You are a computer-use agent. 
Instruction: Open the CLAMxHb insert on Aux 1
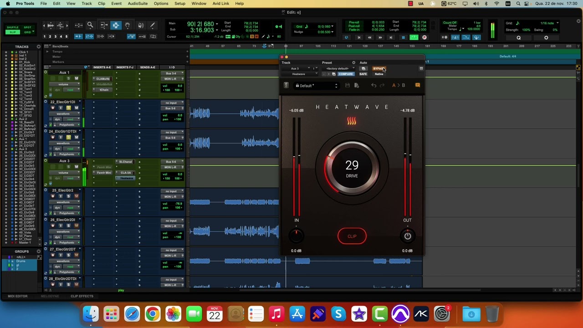(103, 79)
